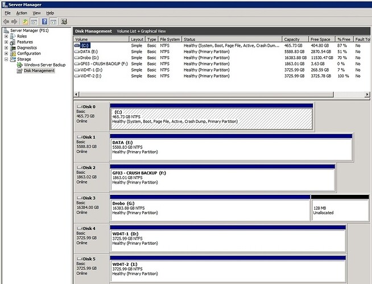Click the blue Help question-mark toolbar icon

44,22
